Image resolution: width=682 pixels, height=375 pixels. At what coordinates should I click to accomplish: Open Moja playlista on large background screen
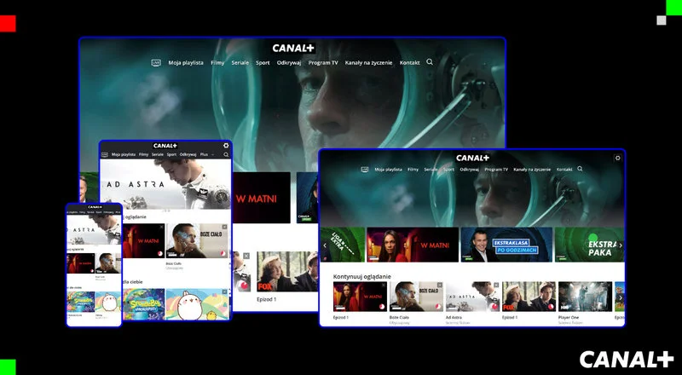tap(186, 63)
